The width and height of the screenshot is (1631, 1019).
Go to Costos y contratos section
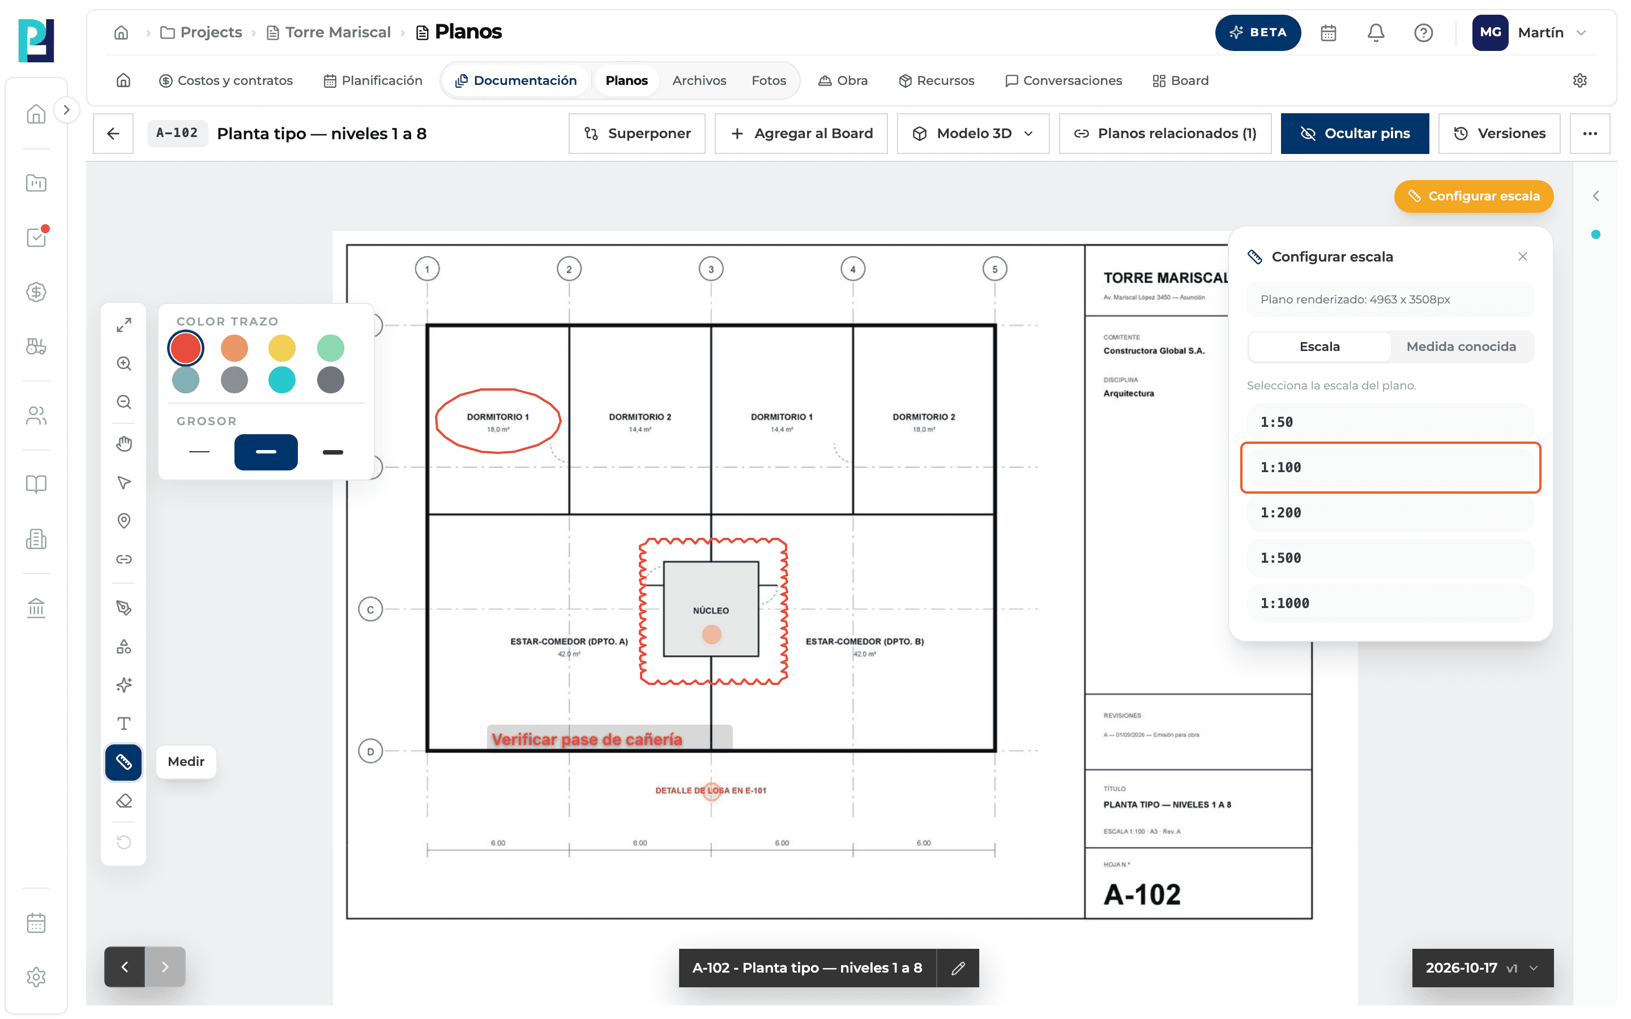point(226,80)
